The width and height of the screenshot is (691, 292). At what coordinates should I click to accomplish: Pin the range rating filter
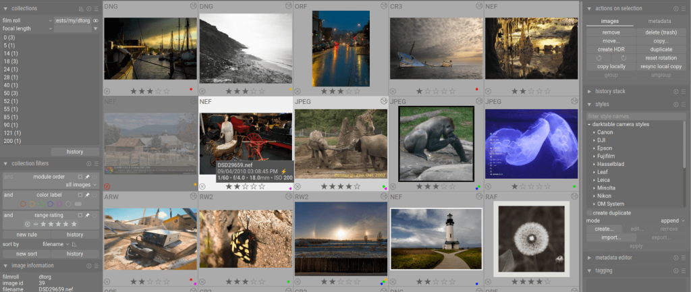[x=87, y=215]
